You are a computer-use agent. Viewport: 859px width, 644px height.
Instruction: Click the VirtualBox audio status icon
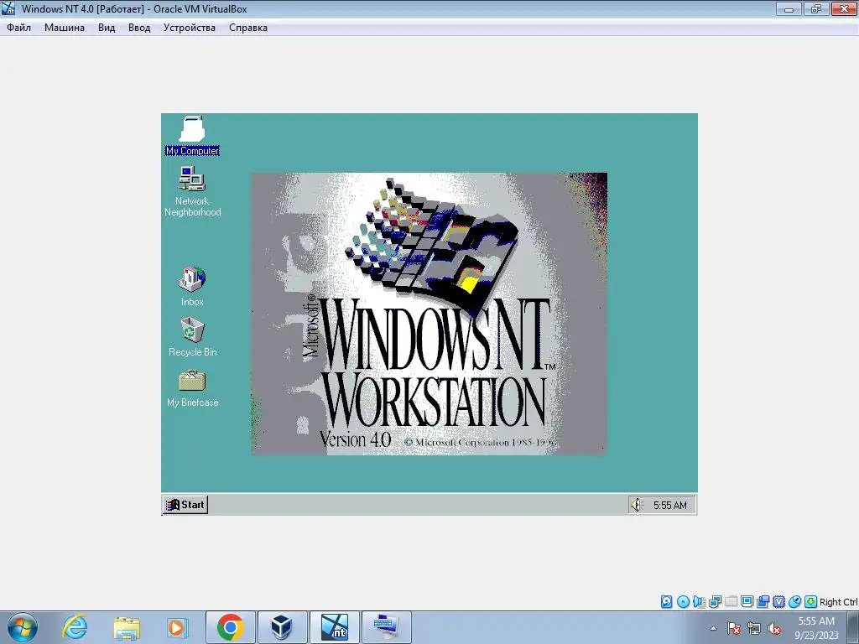[x=699, y=602]
